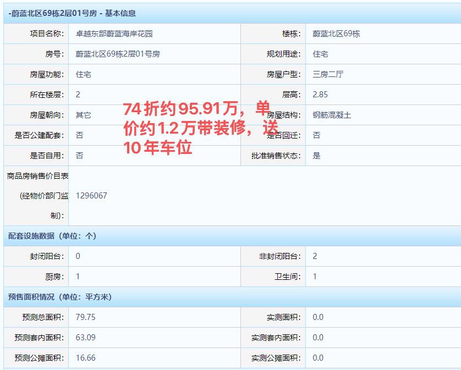461x370 pixels.
Task: Click the 预测公摊面积 value 16.66
Action: pyautogui.click(x=86, y=358)
